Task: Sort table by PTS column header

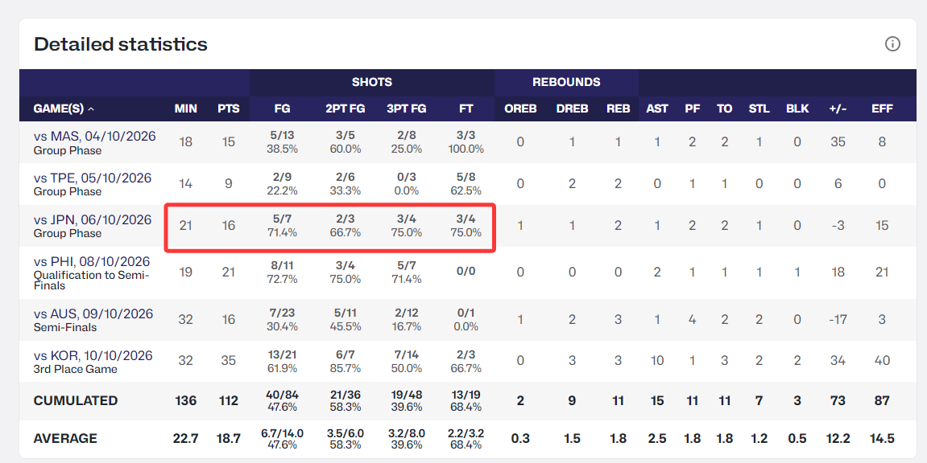Action: point(228,109)
